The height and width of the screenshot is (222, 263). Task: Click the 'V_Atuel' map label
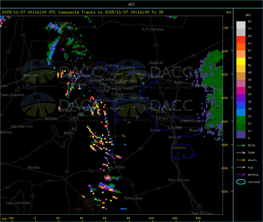tap(150, 108)
